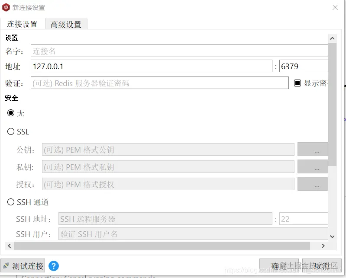
Task: Confirm with the 确定 button
Action: click(x=279, y=266)
